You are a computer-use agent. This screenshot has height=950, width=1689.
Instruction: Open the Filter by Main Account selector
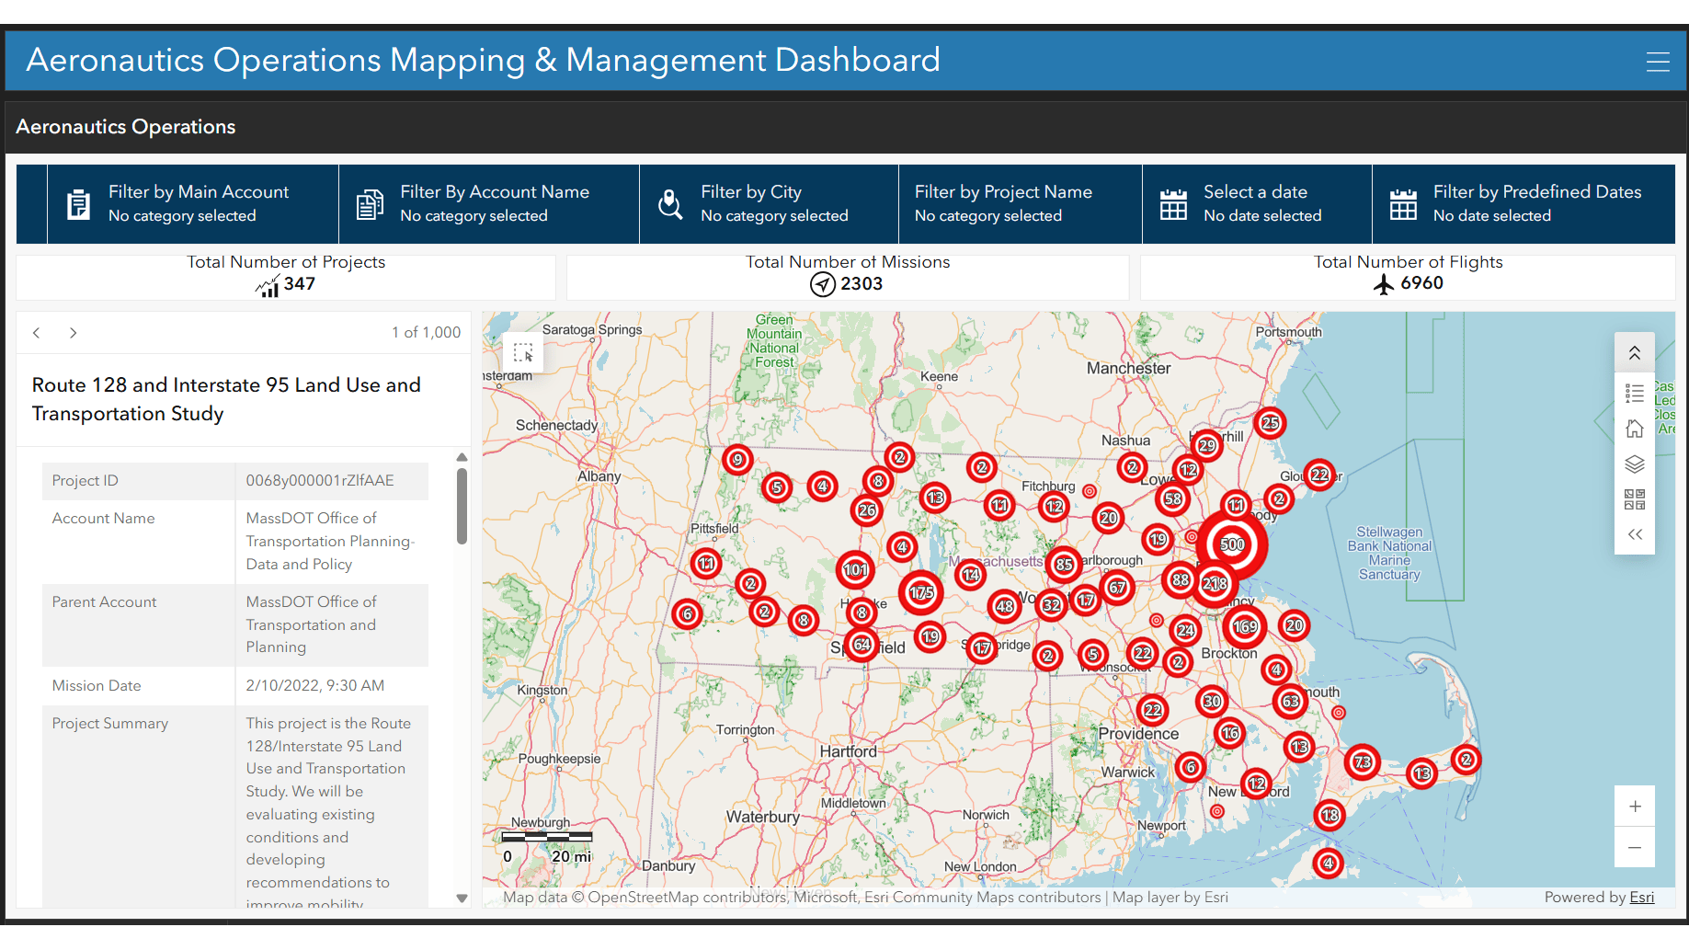point(192,204)
